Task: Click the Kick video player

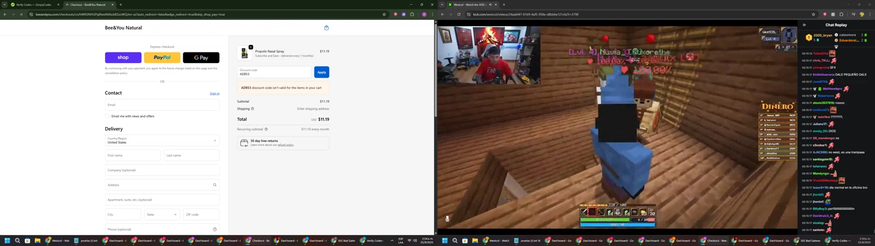Action: tap(617, 126)
